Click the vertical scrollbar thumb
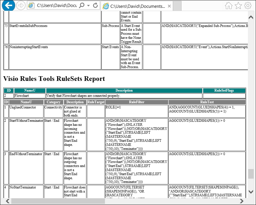The width and height of the screenshot is (256, 205). (251, 174)
